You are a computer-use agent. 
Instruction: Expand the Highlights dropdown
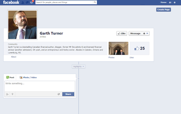click(x=79, y=67)
